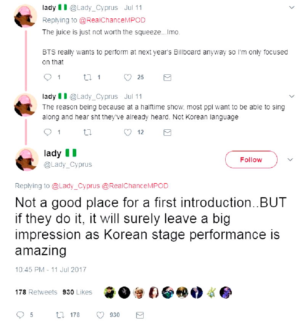Open the first tweet's dropdown chevron
305x325 pixels.
click(292, 7)
